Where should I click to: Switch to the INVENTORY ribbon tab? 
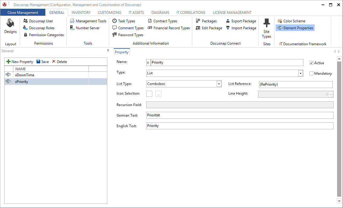click(x=81, y=13)
